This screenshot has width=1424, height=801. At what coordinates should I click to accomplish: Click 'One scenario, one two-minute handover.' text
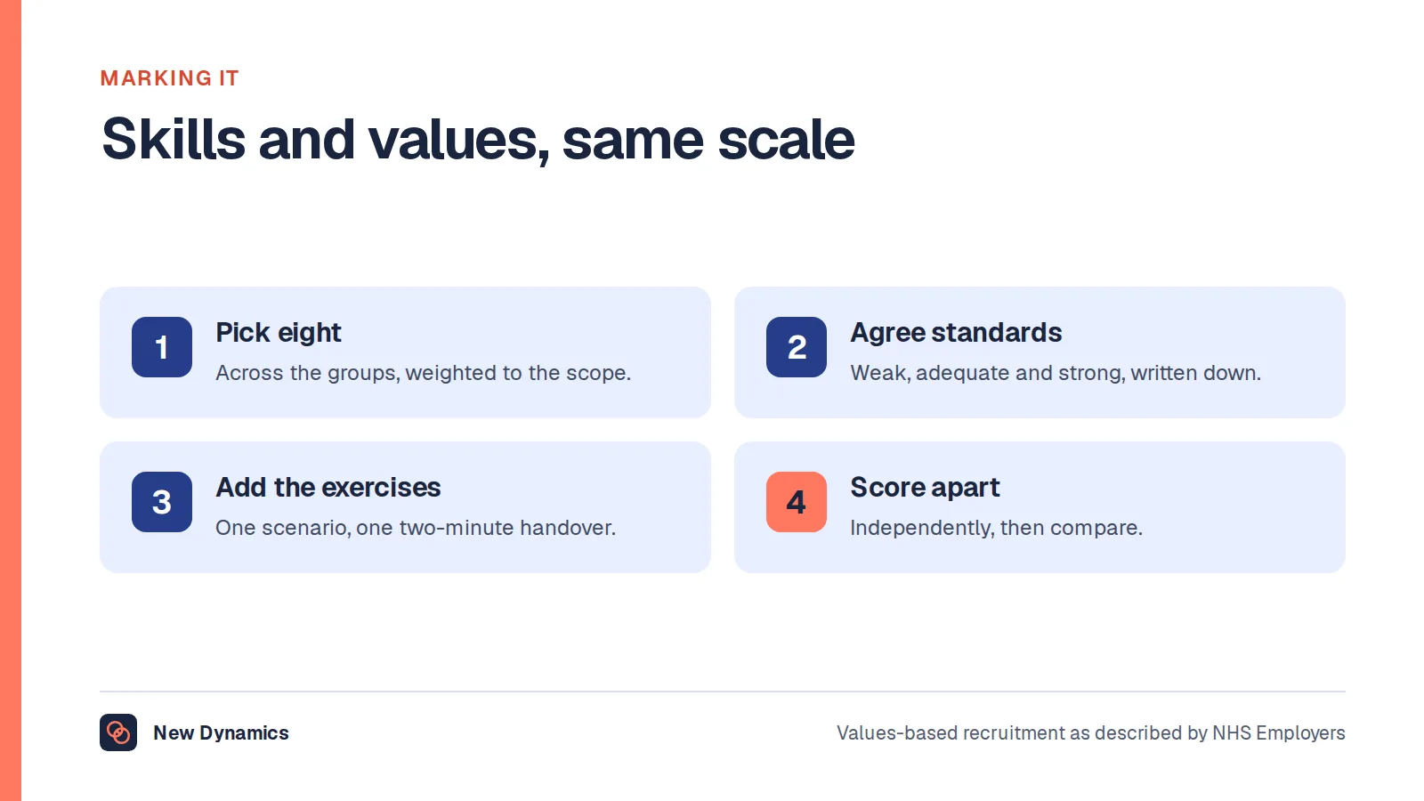click(x=416, y=528)
